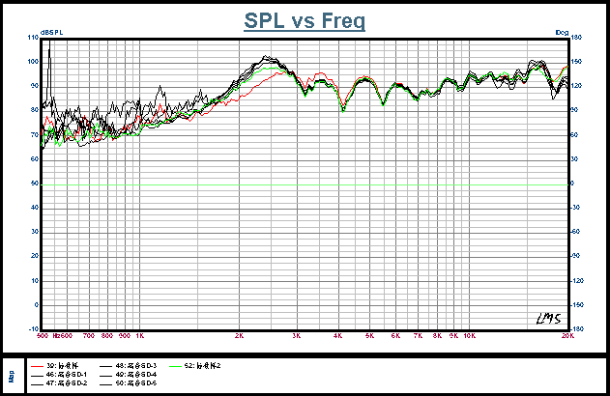Screen dimensions: 610x396
Task: Click the 20K frequency axis label
Action: pyautogui.click(x=567, y=336)
